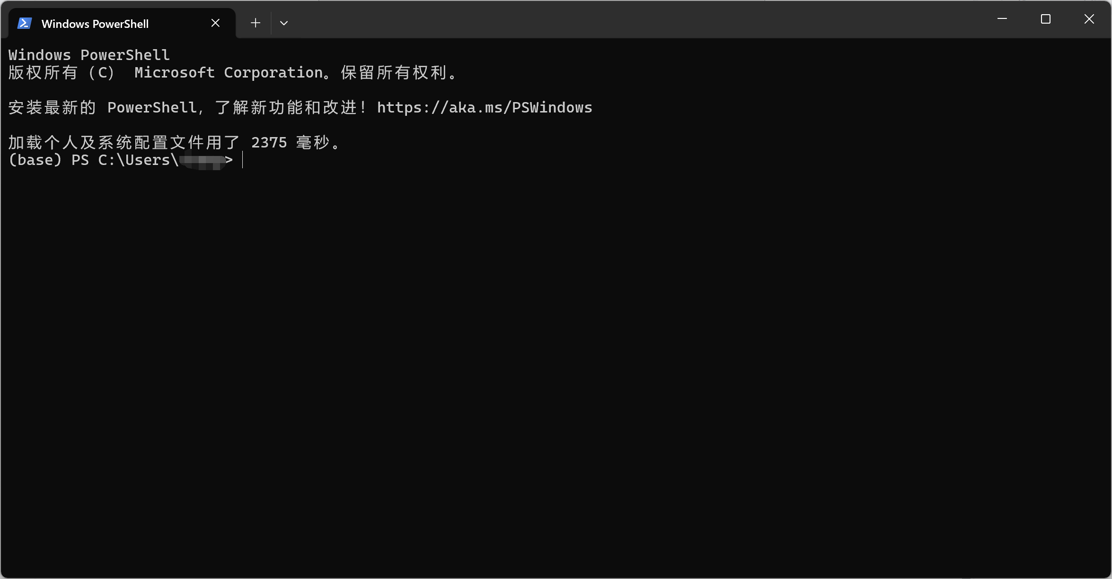Click the C:\Users\ path in the prompt
Image resolution: width=1112 pixels, height=579 pixels.
point(138,160)
